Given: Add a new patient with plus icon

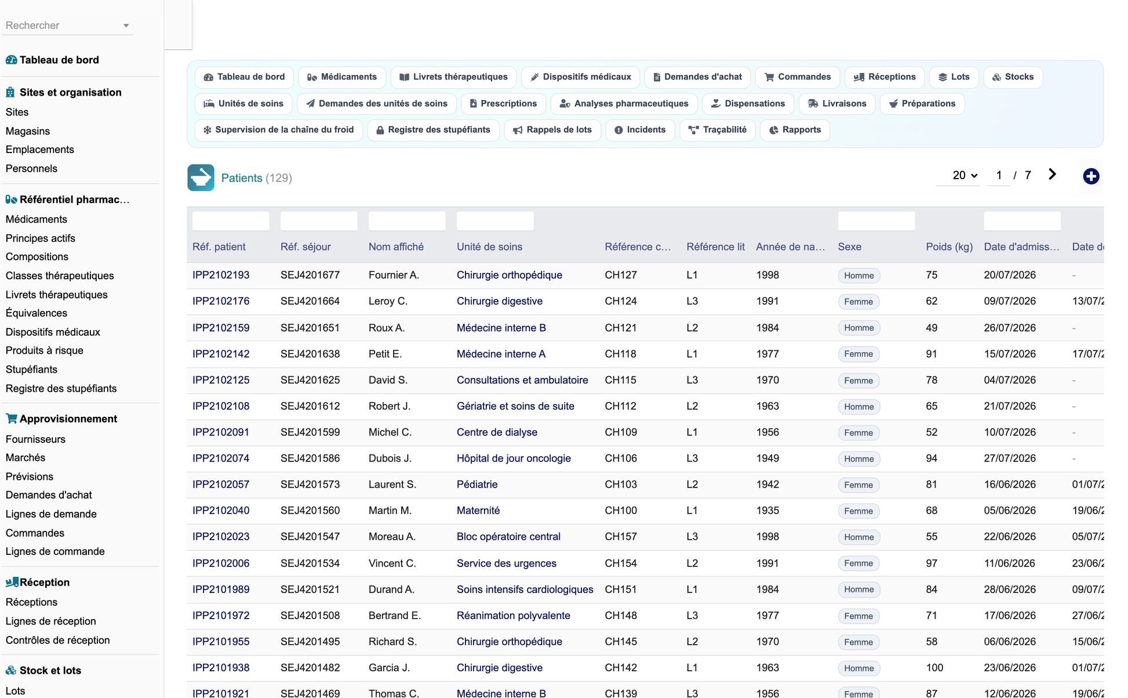Looking at the screenshot, I should pos(1091,176).
